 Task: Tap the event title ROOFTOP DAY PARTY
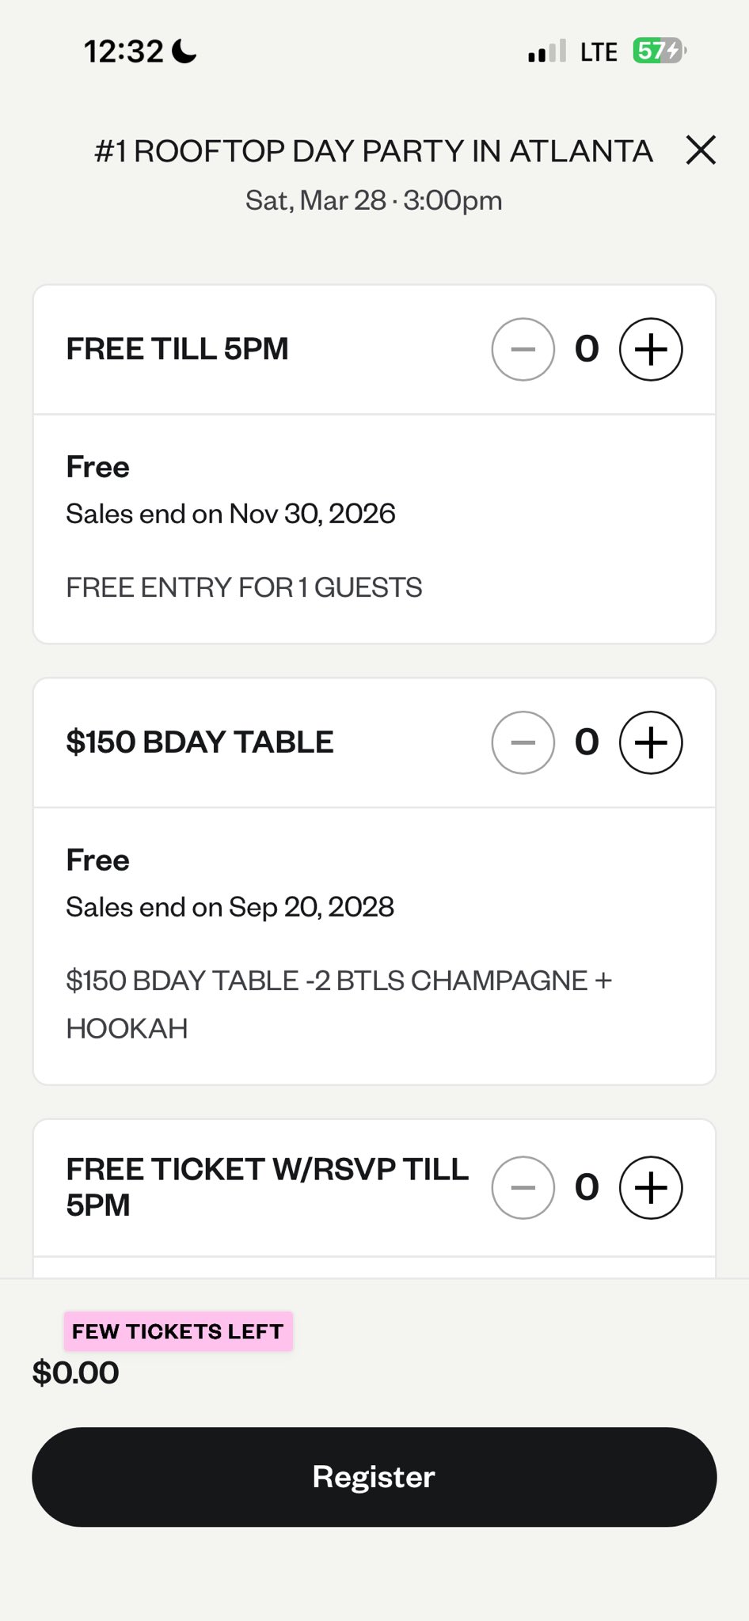click(x=374, y=151)
